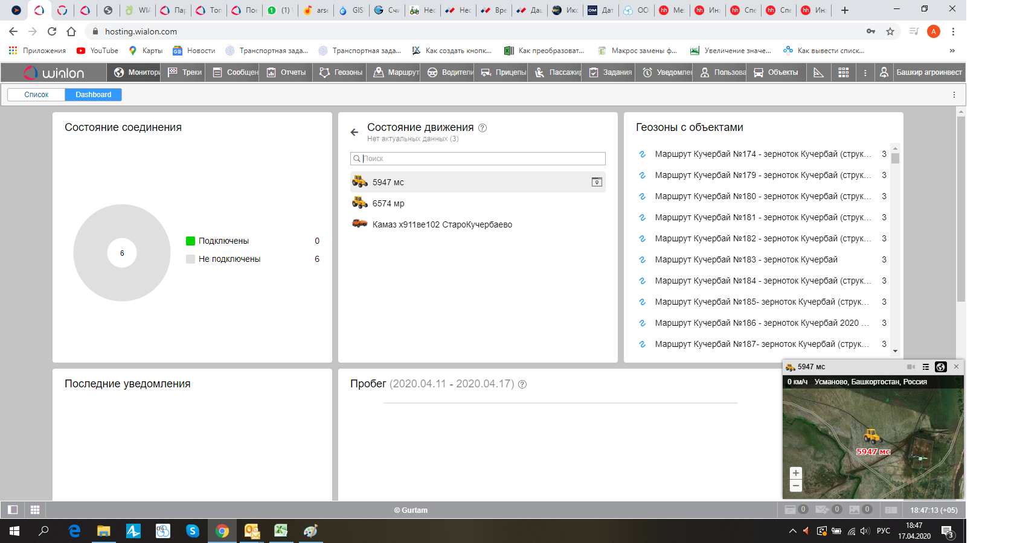This screenshot has height=543, width=1017.
Task: Go to the Геозоны tab
Action: pyautogui.click(x=341, y=72)
